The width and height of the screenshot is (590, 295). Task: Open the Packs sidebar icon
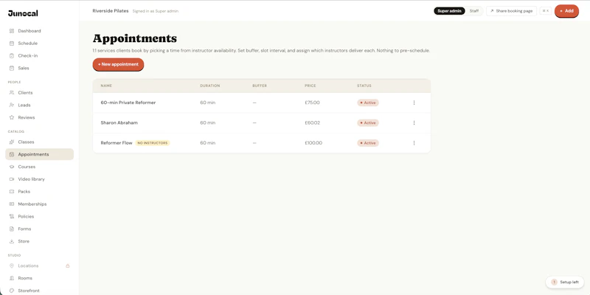click(x=12, y=192)
